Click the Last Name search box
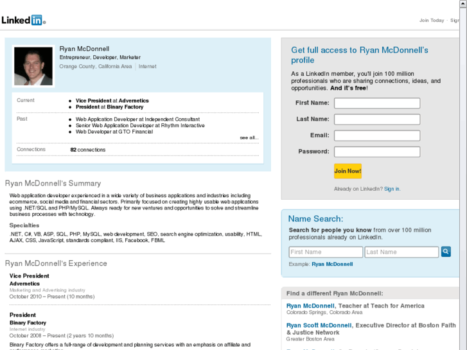The width and height of the screenshot is (467, 350). pos(401,252)
